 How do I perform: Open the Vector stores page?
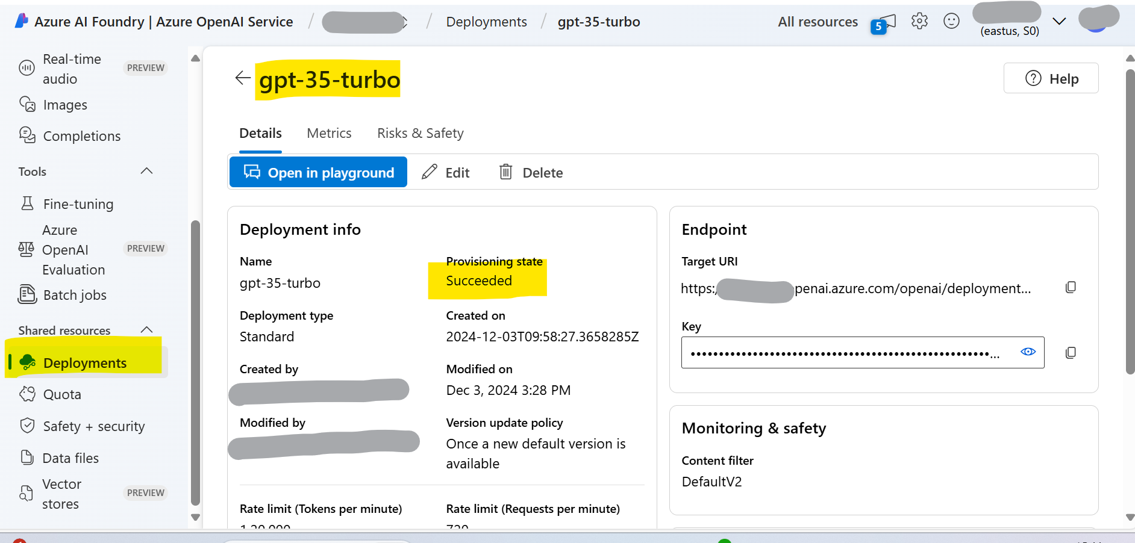coord(62,494)
